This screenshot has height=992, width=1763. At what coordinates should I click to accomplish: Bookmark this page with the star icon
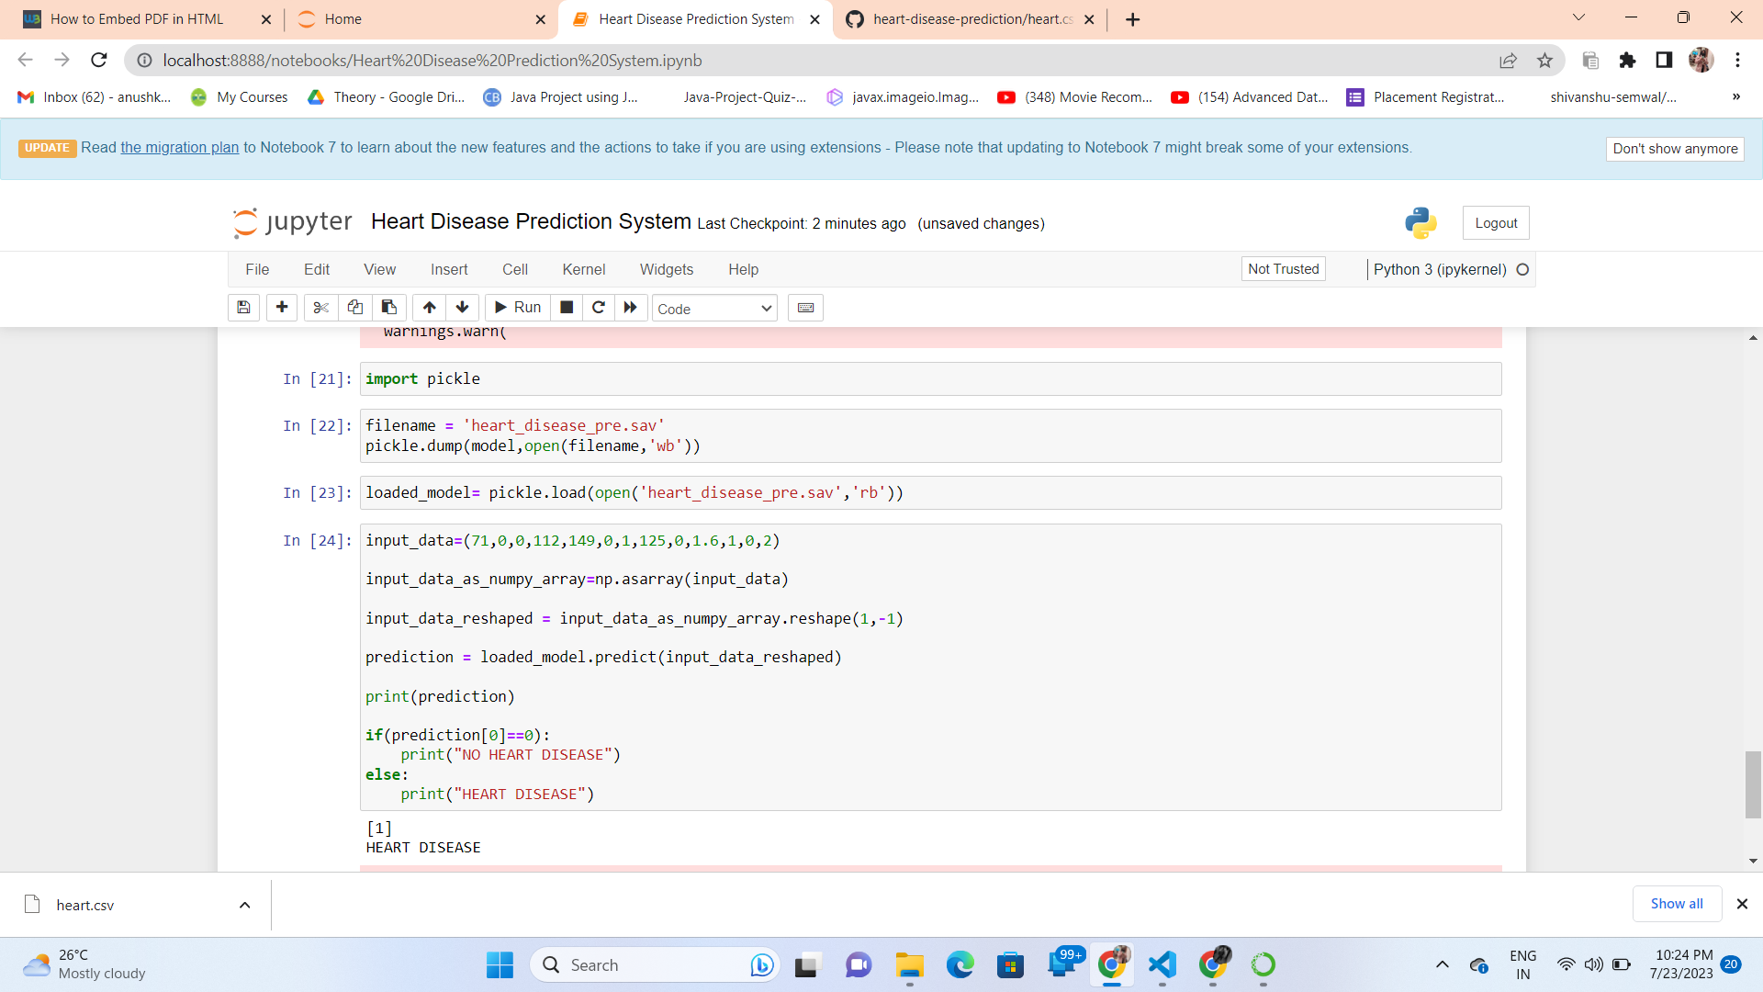[1544, 61]
